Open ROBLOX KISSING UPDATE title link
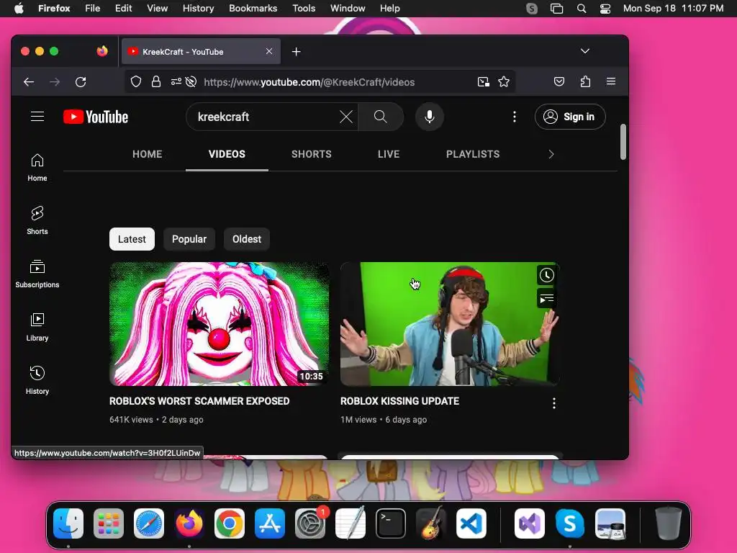737x553 pixels. coord(399,401)
